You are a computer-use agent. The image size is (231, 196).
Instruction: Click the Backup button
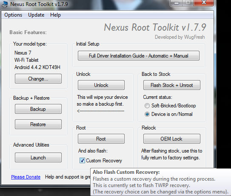(38, 109)
